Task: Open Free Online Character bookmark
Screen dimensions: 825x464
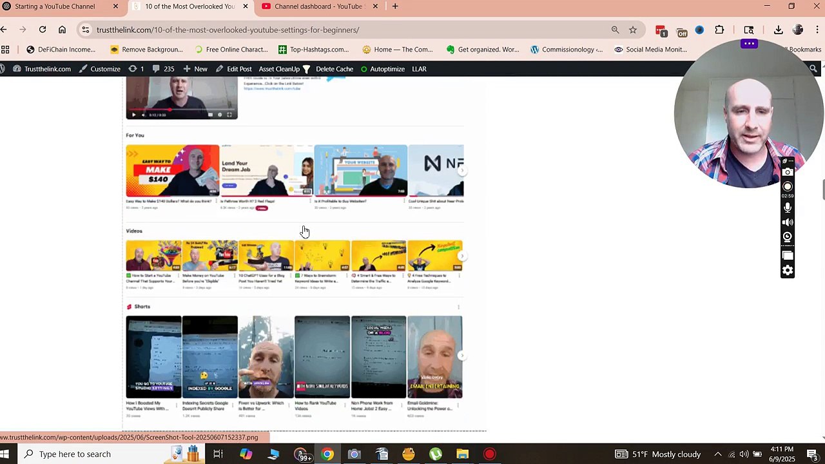Action: (230, 50)
